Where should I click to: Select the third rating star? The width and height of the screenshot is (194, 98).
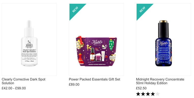click(x=148, y=94)
